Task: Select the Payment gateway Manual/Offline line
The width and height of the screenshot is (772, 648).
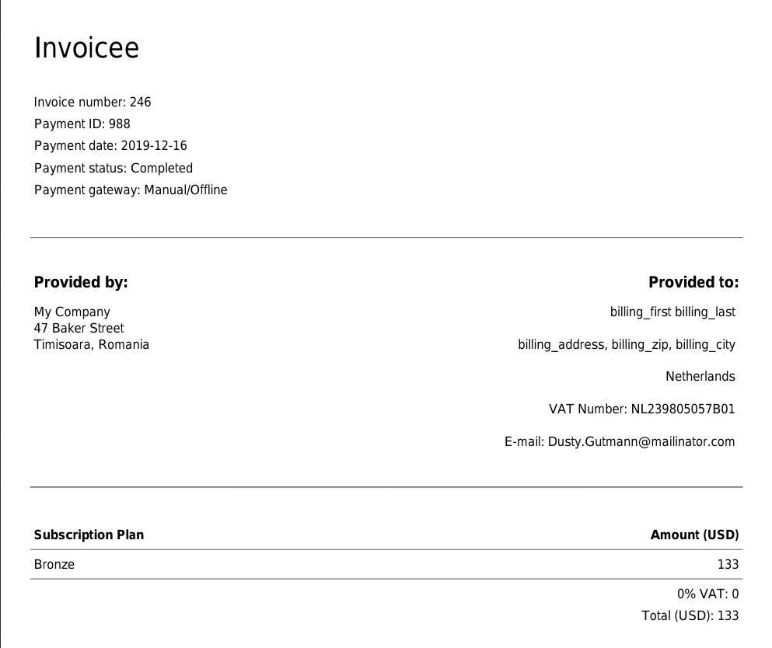Action: point(131,190)
